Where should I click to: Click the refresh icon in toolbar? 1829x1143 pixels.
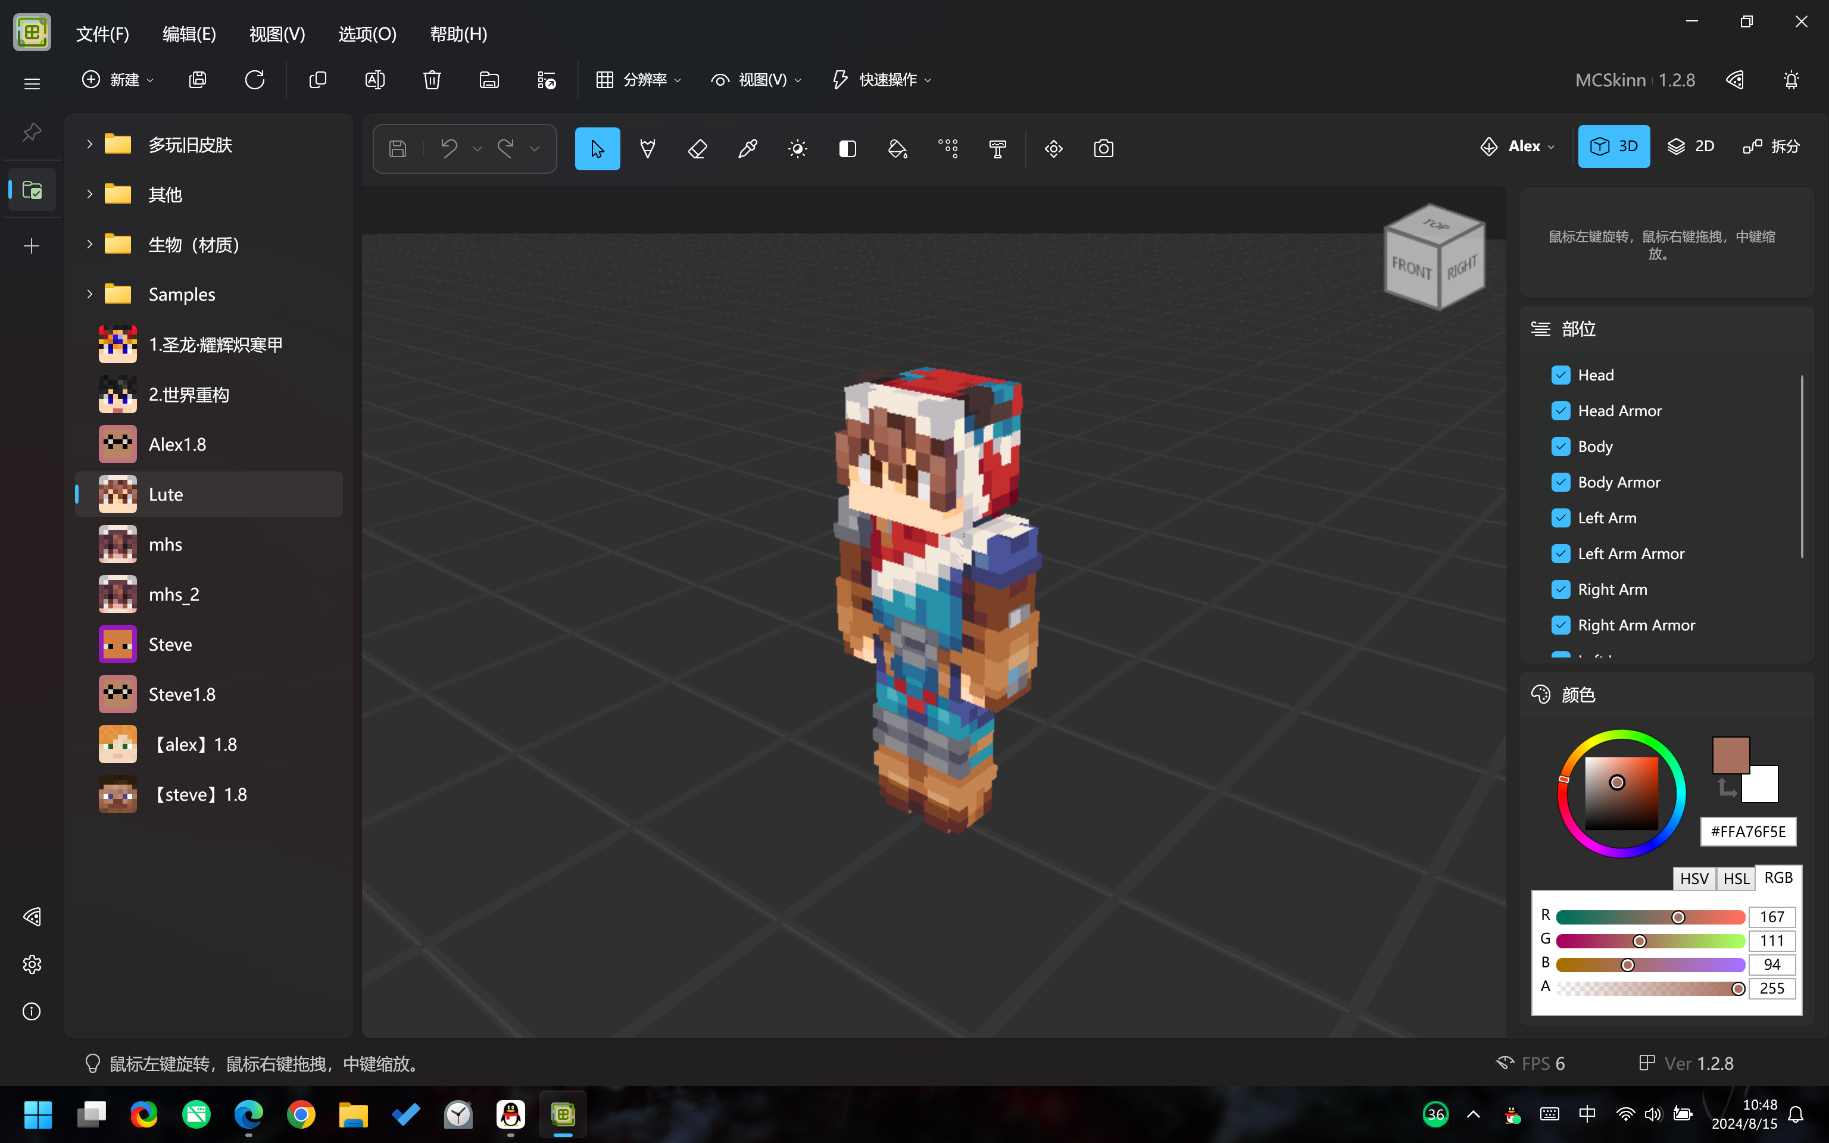pyautogui.click(x=255, y=80)
